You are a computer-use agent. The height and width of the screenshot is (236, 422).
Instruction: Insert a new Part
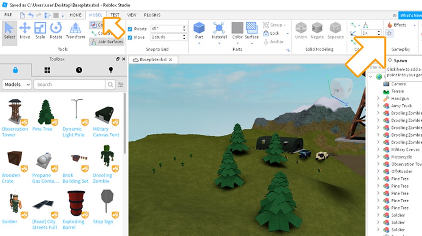click(199, 31)
